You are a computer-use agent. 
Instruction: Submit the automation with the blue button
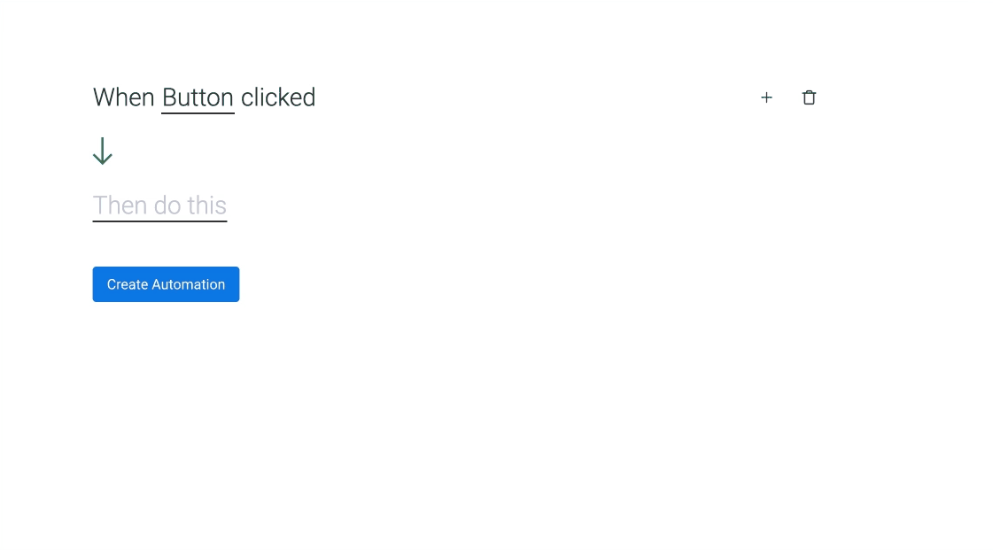point(166,284)
